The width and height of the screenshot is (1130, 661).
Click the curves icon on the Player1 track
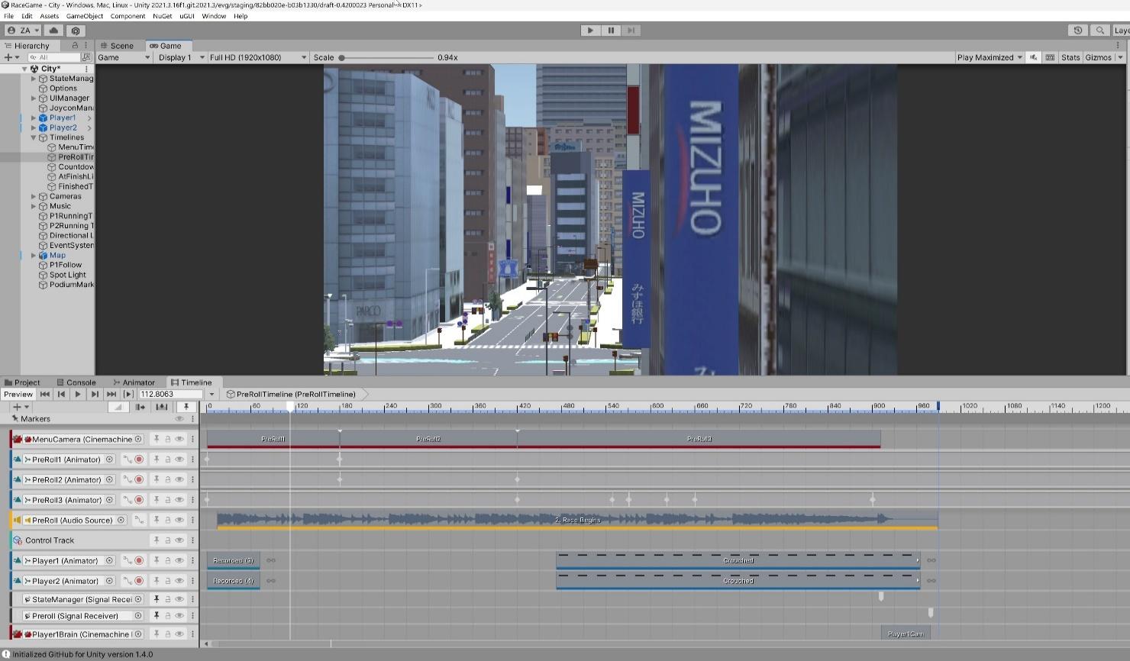128,561
